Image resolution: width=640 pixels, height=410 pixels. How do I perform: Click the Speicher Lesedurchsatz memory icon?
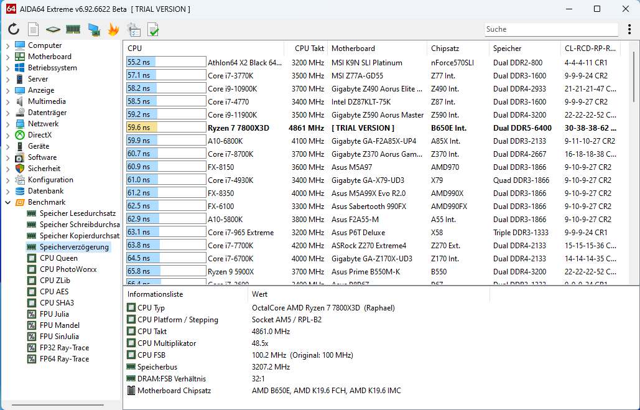point(32,213)
